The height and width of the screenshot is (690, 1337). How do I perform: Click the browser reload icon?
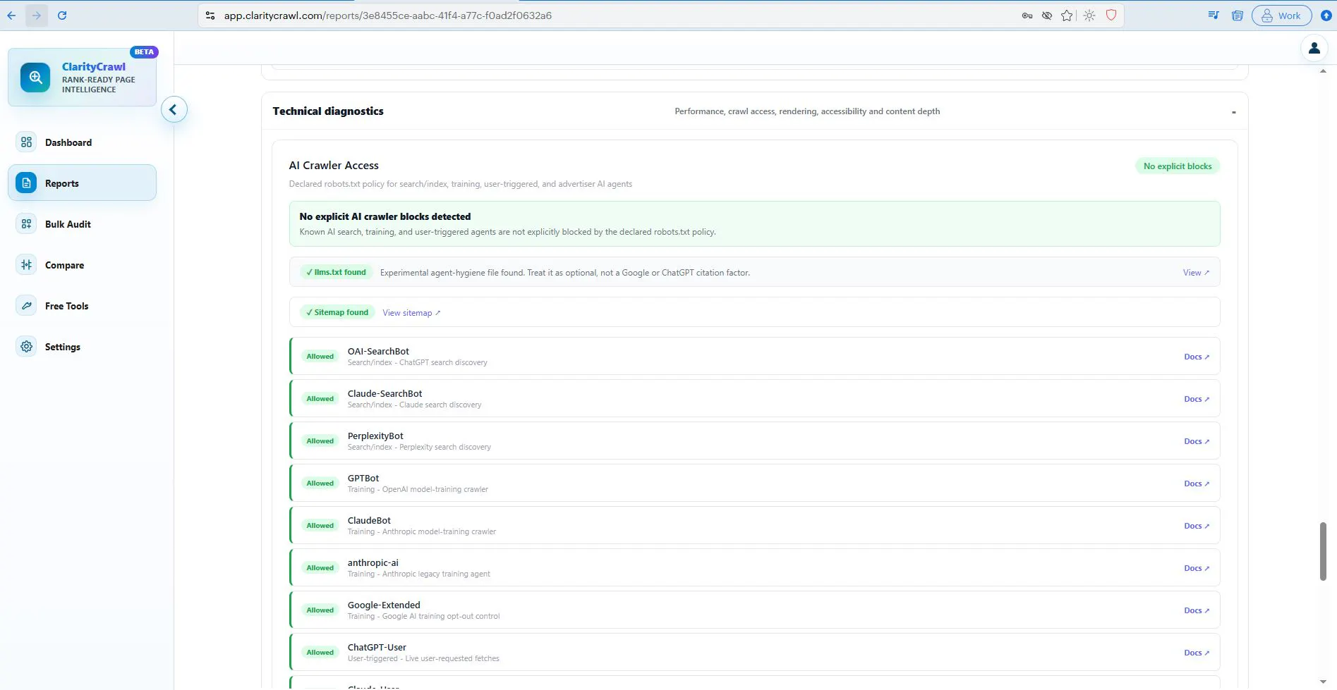(x=62, y=16)
